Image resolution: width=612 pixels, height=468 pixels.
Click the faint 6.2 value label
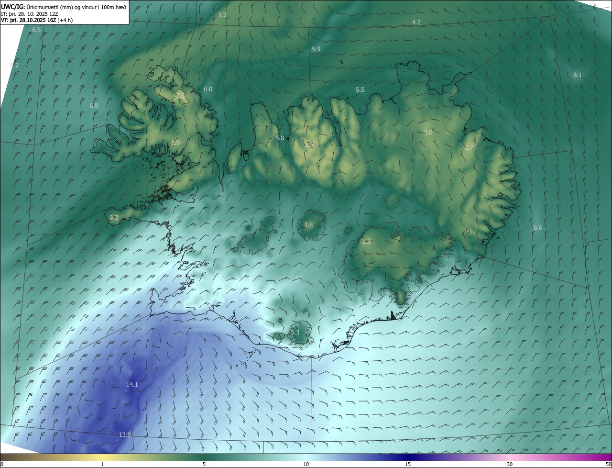[x=14, y=65]
